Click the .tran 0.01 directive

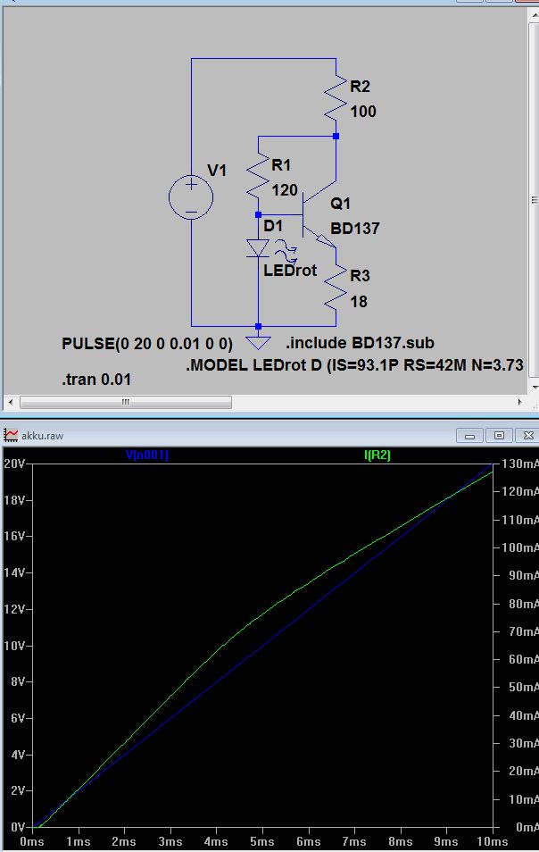coord(96,380)
